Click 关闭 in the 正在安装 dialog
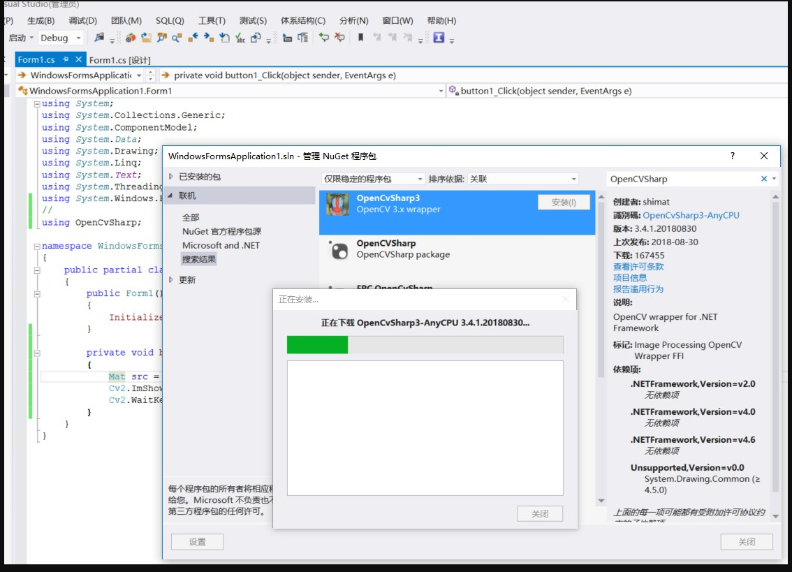The height and width of the screenshot is (572, 792). [x=540, y=514]
